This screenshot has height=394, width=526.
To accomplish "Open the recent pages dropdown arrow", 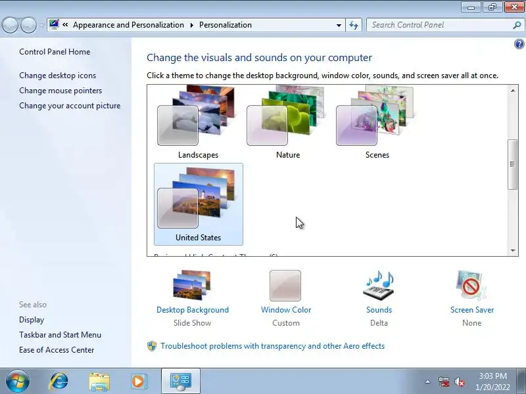I will tap(42, 25).
